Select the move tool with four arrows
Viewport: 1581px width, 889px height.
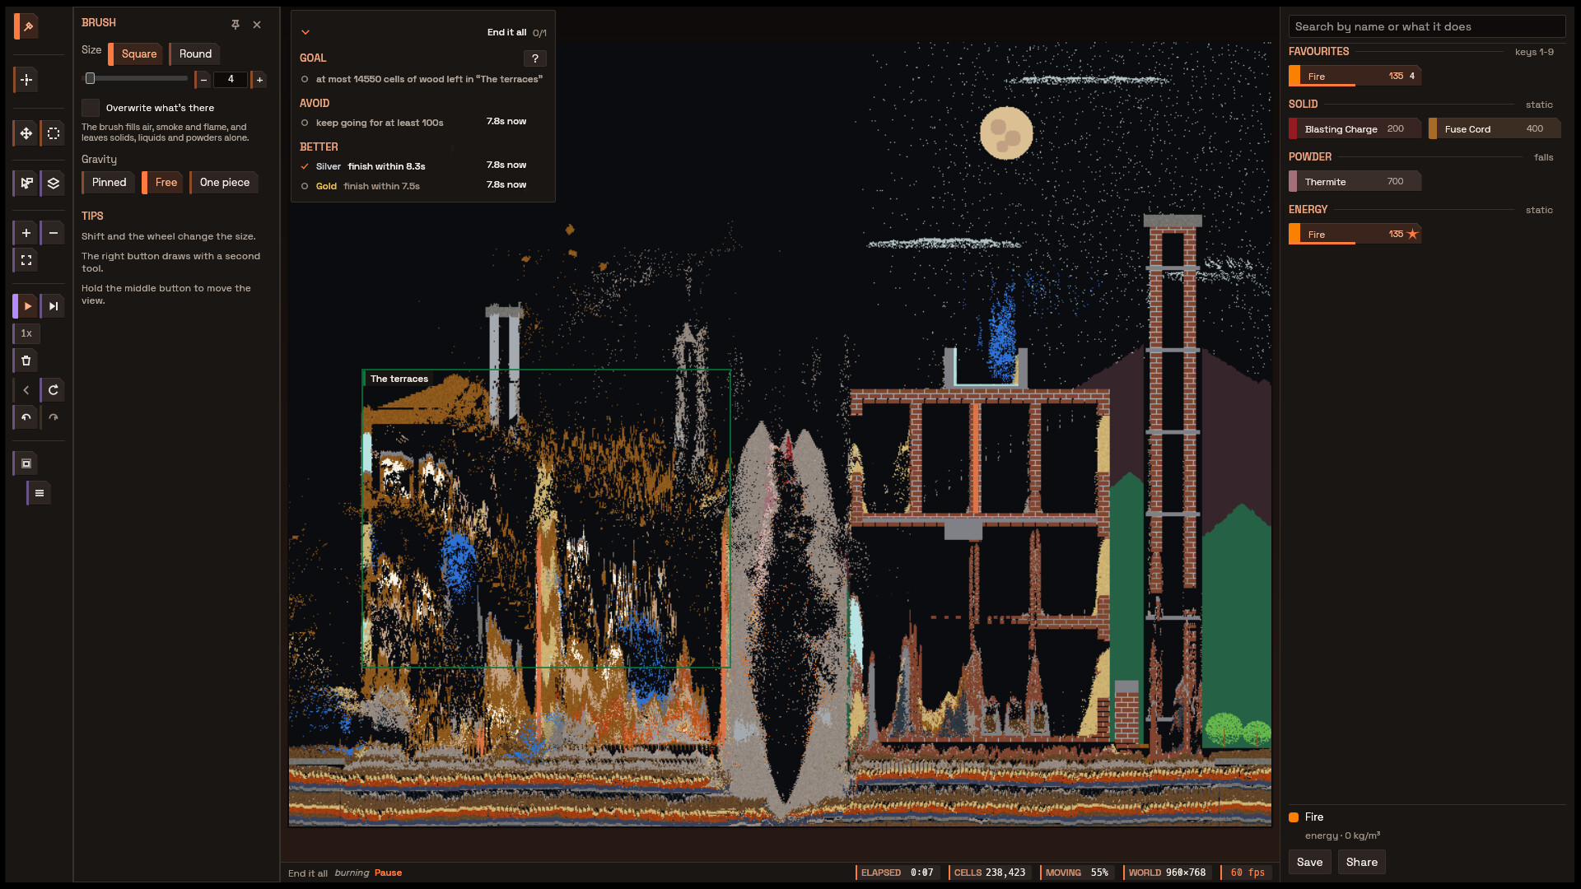click(x=26, y=133)
